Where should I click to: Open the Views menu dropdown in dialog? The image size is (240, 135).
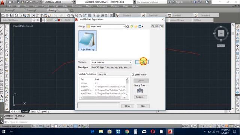pyautogui.click(x=141, y=27)
